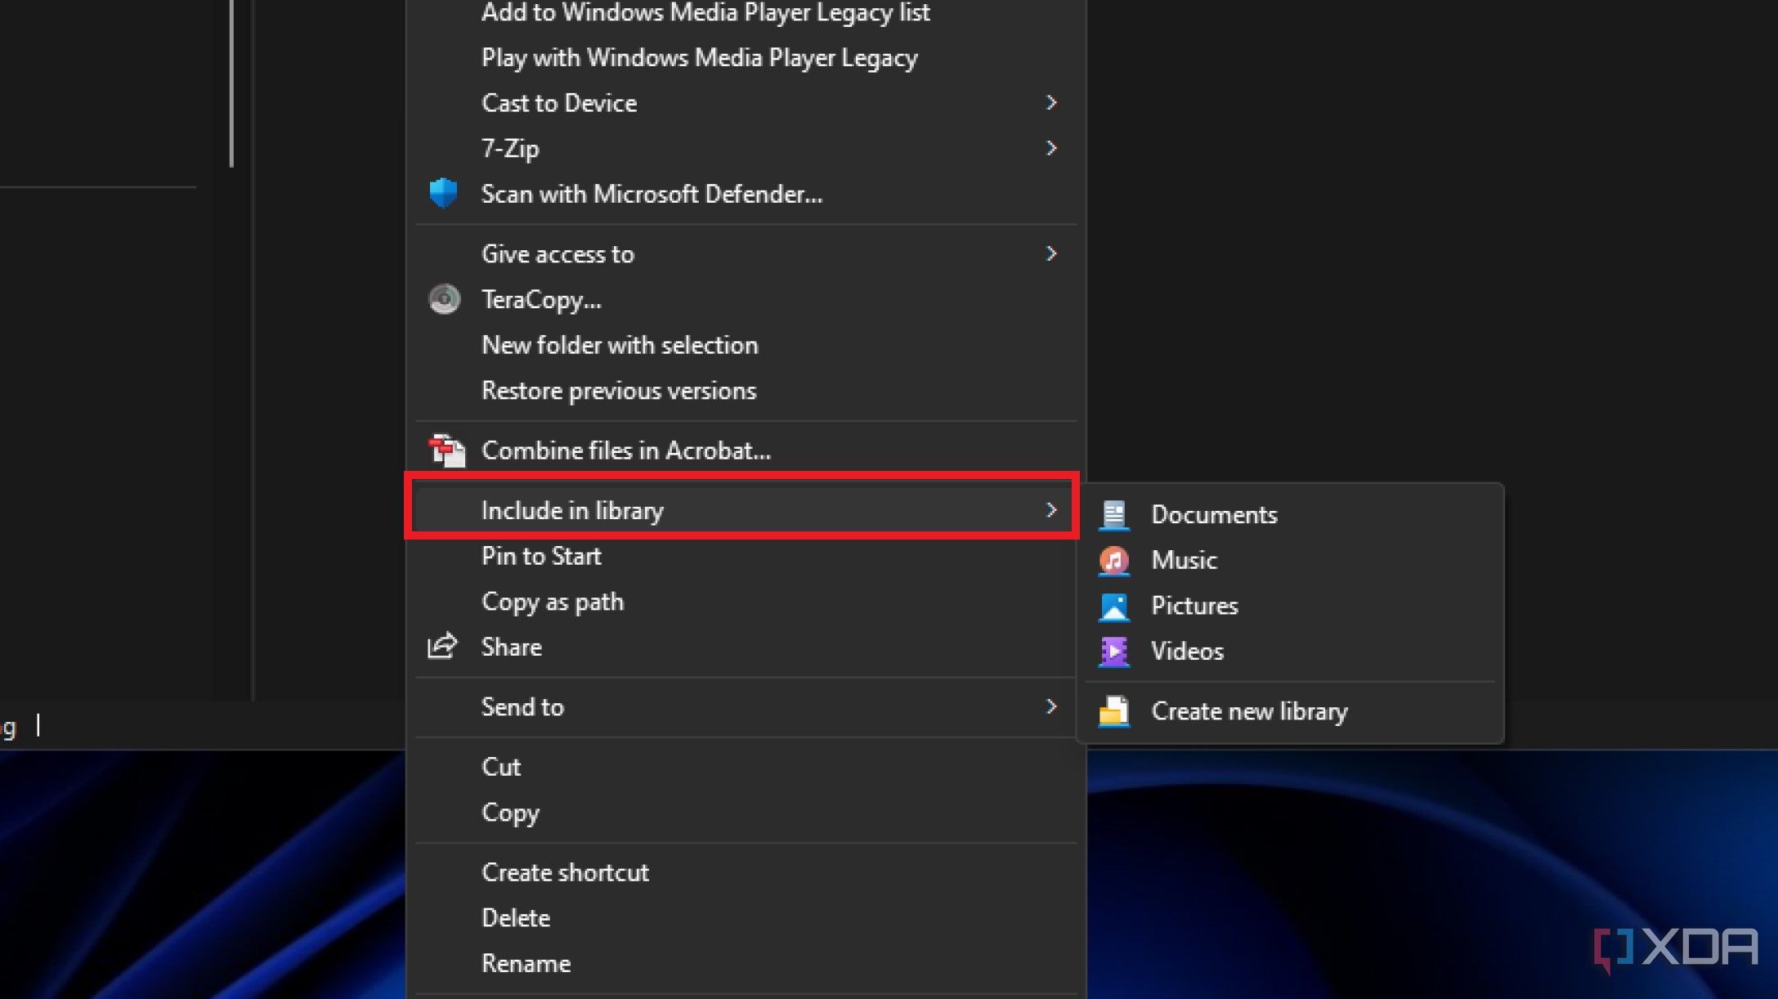Include folder in the Videos library
Viewport: 1778px width, 999px height.
tap(1292, 652)
